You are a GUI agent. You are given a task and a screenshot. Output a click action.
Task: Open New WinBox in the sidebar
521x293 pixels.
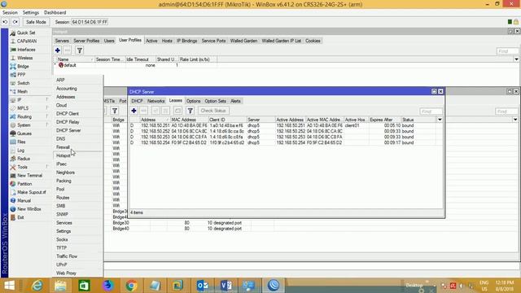point(29,209)
